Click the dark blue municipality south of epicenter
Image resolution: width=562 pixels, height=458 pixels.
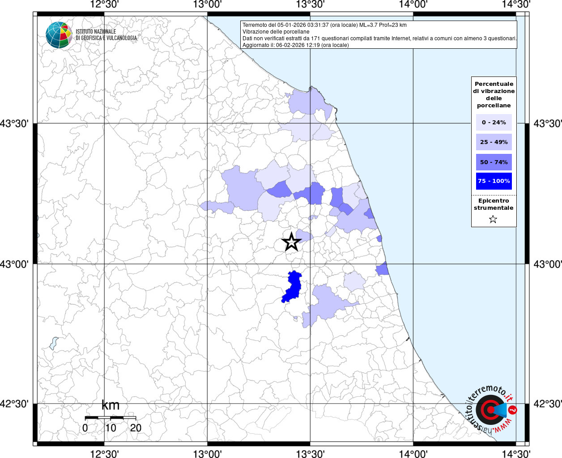pos(293,287)
